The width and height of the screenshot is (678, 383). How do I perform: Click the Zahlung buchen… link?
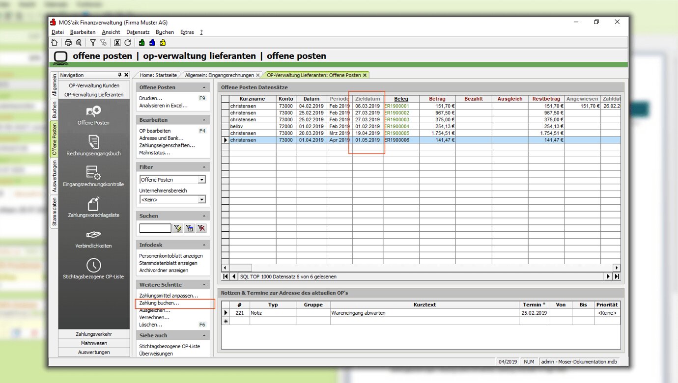[x=159, y=303]
